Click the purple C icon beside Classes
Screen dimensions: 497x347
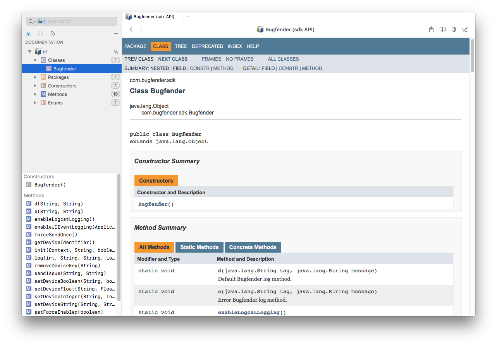point(43,60)
